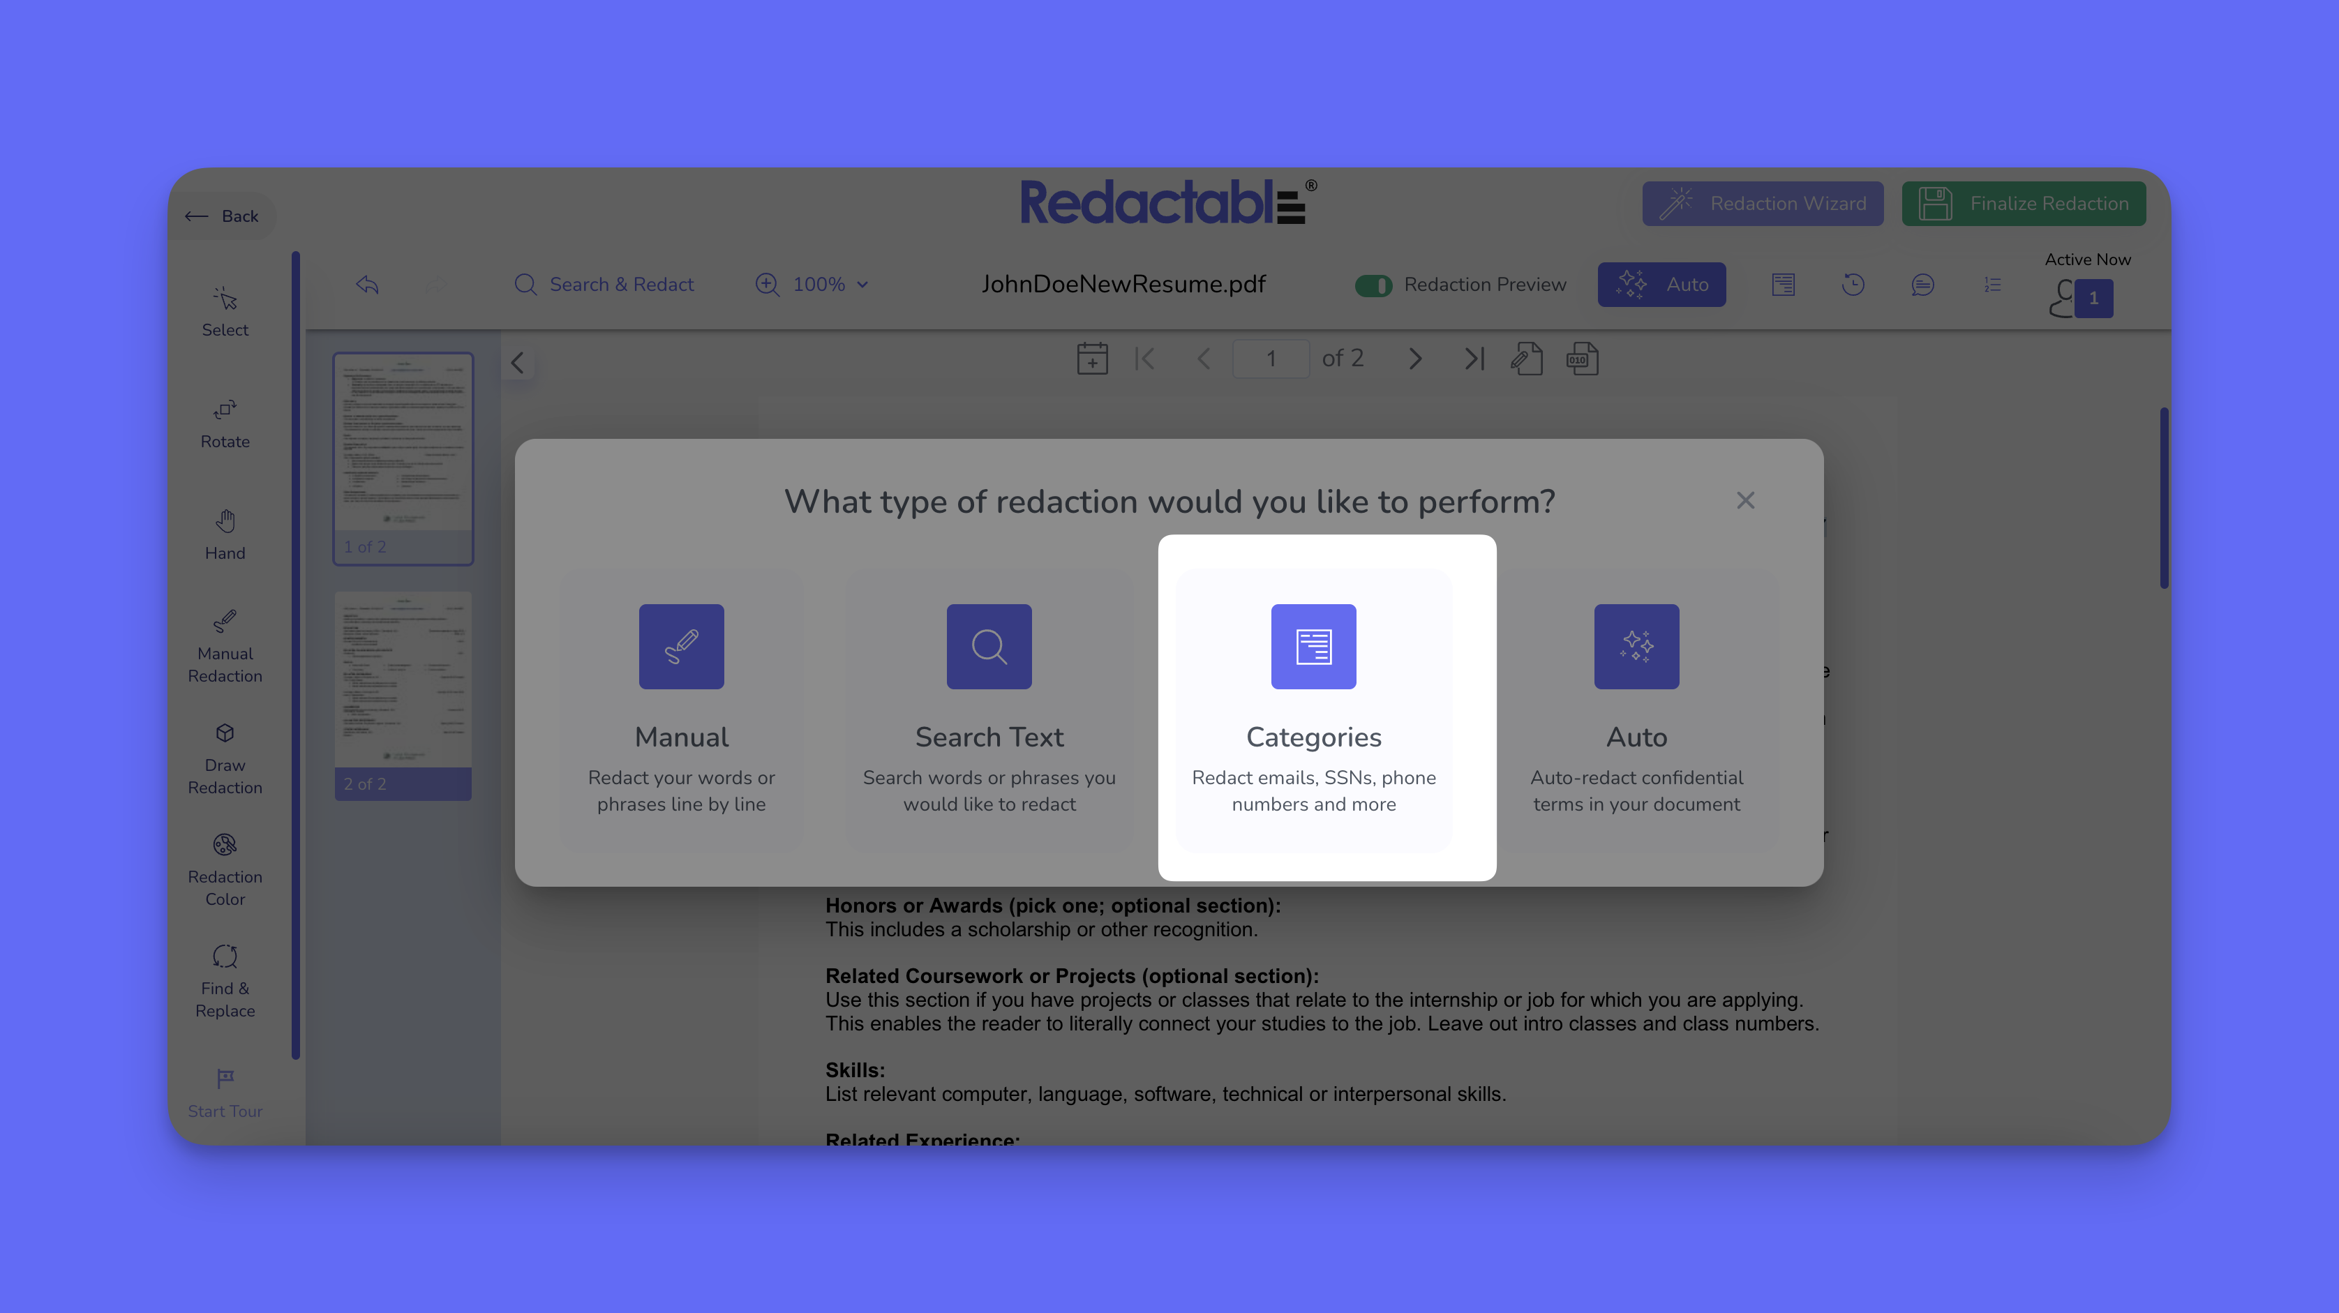Click Finalize Redaction button
This screenshot has height=1313, width=2339.
[x=2024, y=204]
